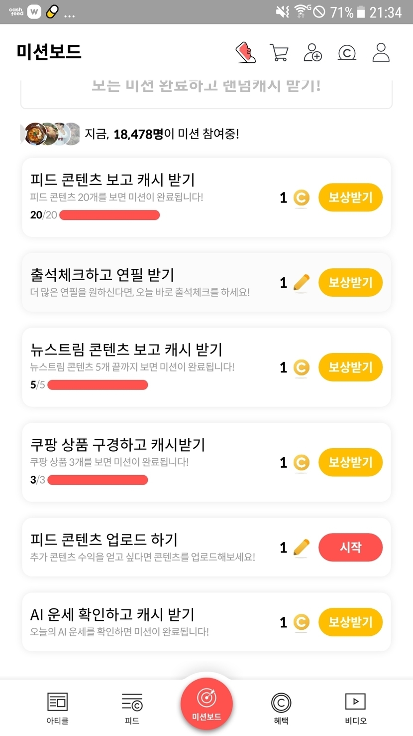
Task: Open the 비디오 tab
Action: click(355, 708)
